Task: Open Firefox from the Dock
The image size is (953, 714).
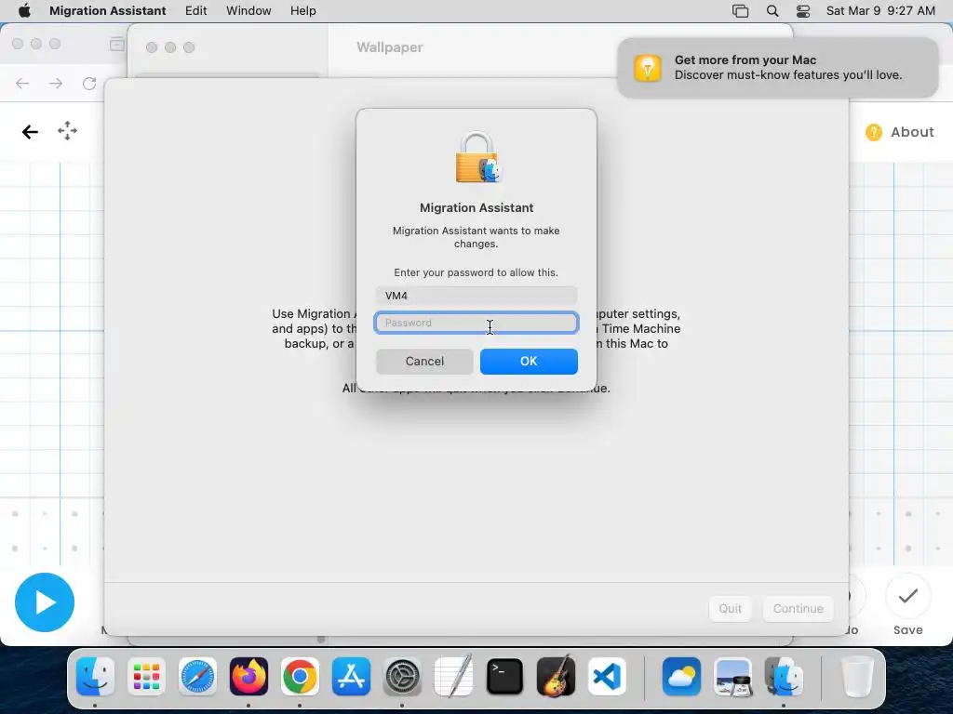Action: [x=248, y=677]
